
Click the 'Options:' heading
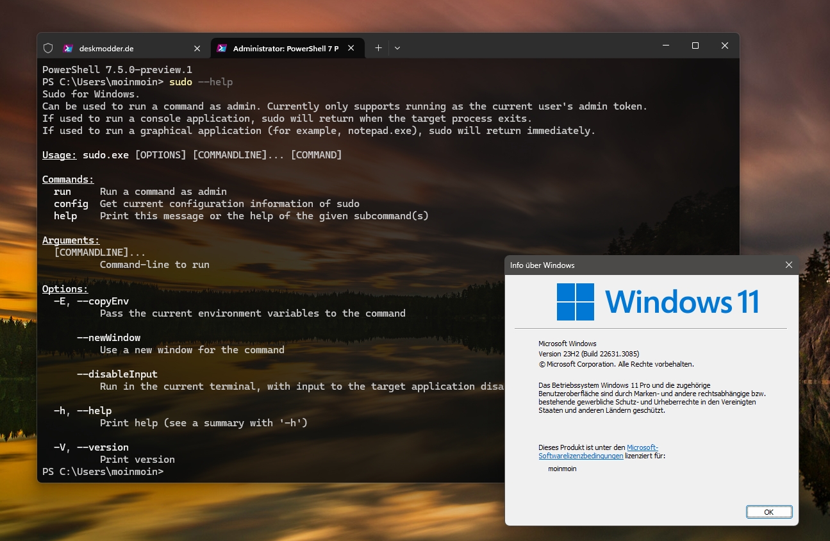65,289
